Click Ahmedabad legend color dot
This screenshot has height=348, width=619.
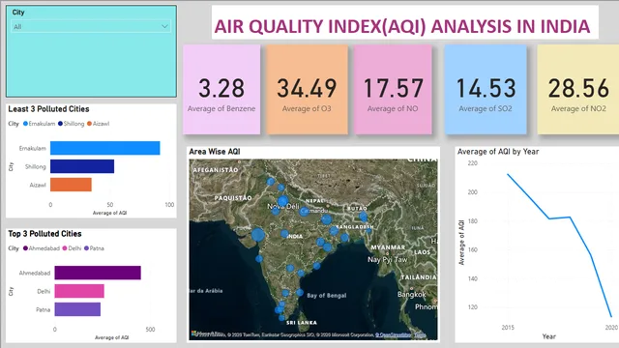coord(25,248)
